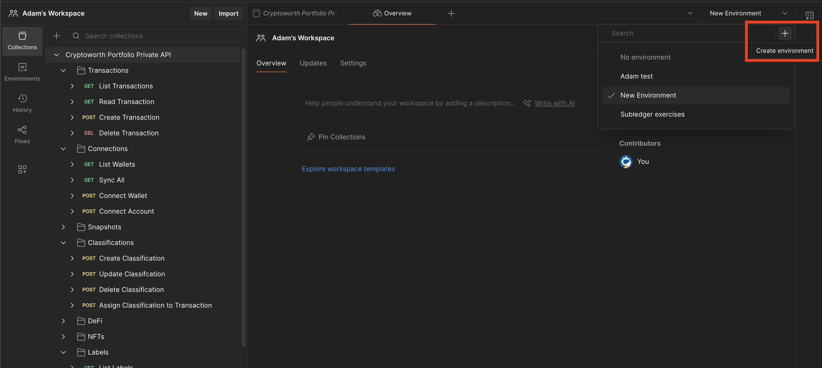The height and width of the screenshot is (368, 822).
Task: Collapse the Transactions folder
Action: pyautogui.click(x=63, y=70)
